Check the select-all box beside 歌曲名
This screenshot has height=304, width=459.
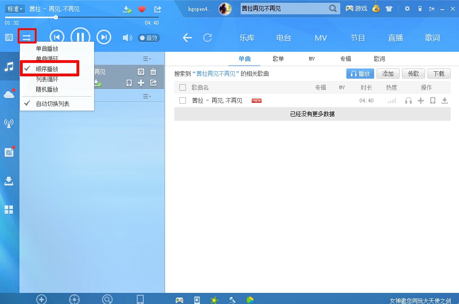[x=183, y=87]
